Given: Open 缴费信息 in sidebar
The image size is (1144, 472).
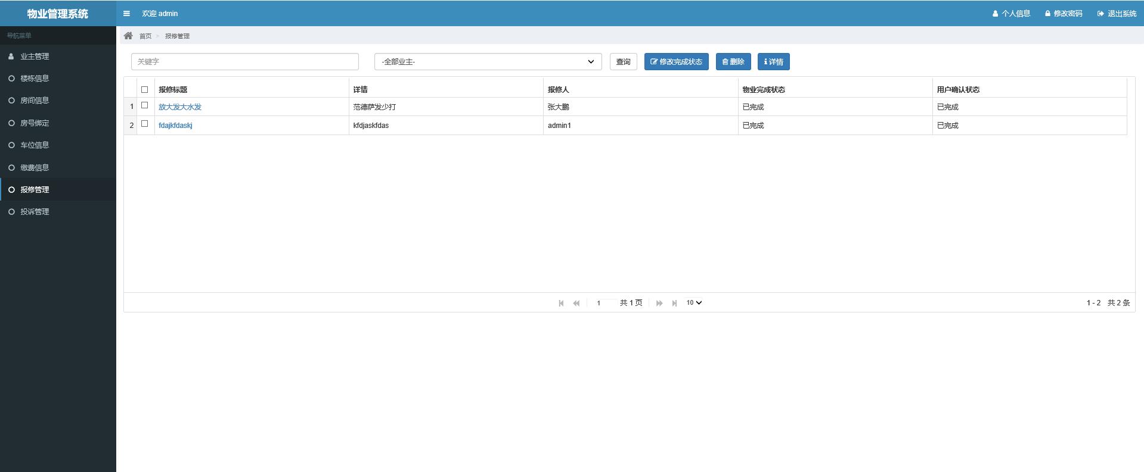Looking at the screenshot, I should pos(58,168).
